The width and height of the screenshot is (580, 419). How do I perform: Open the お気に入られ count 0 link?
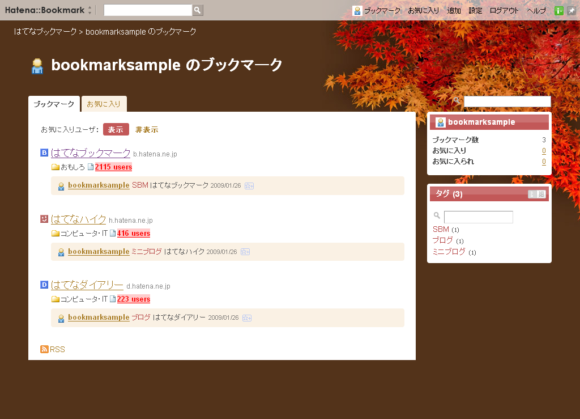[x=544, y=162]
